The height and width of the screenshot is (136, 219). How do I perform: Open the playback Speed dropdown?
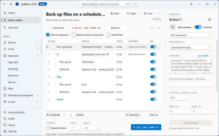[92, 128]
